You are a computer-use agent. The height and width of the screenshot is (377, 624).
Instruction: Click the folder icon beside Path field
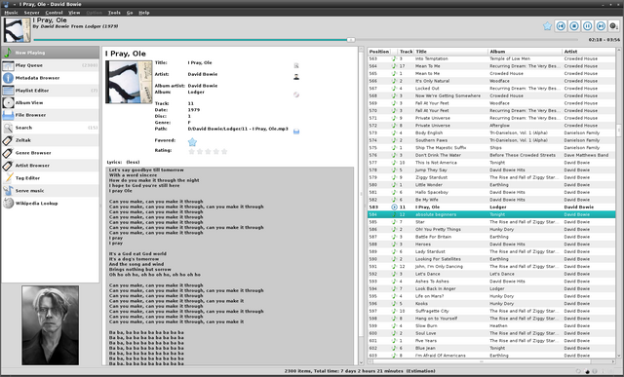point(296,132)
